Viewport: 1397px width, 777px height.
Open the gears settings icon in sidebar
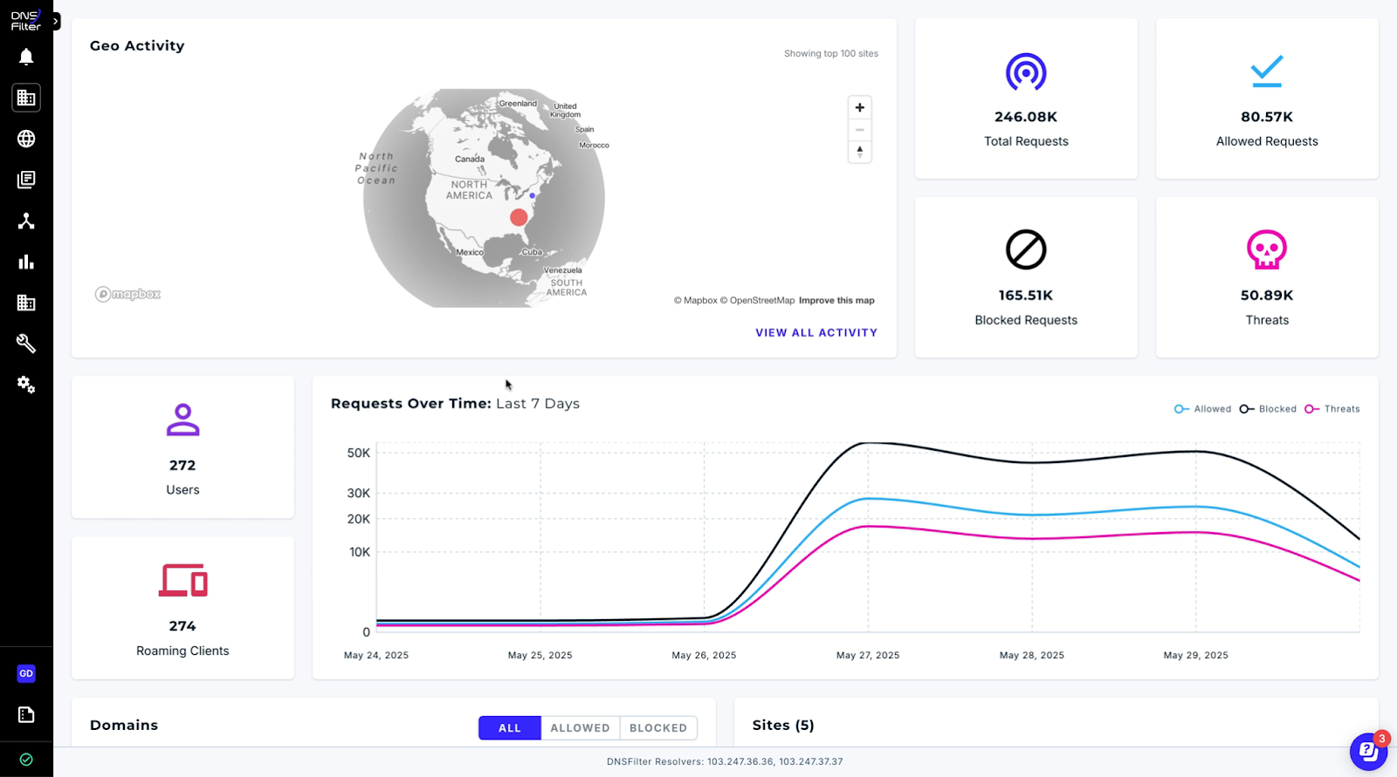pyautogui.click(x=26, y=385)
